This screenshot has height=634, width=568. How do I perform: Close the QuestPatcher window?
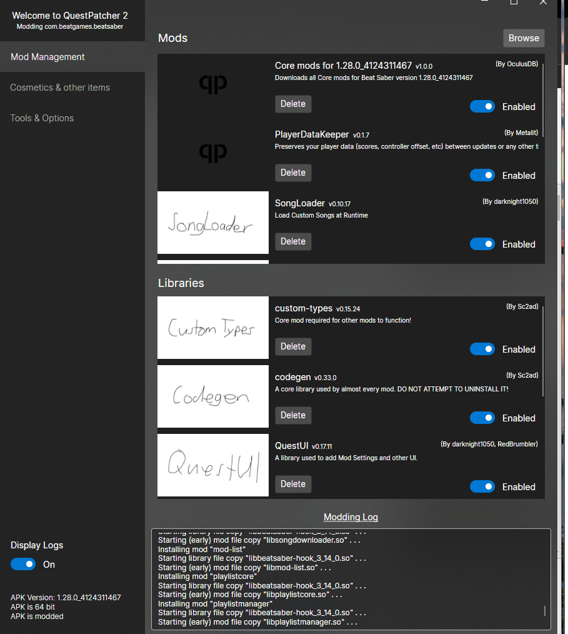544,2
